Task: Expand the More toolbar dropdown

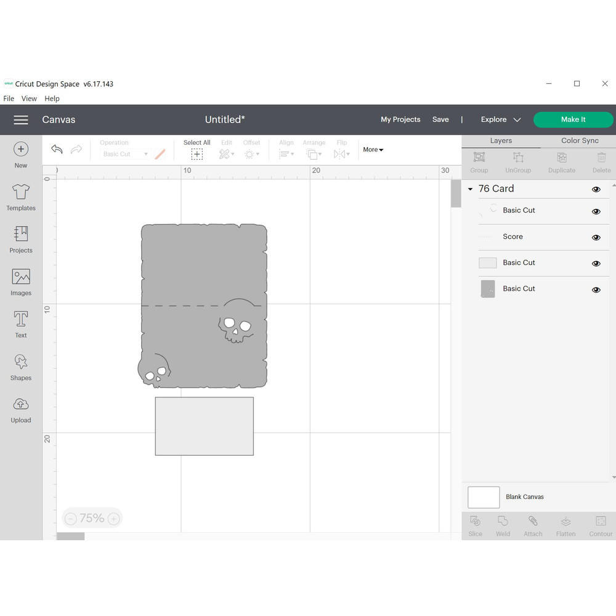Action: [x=373, y=150]
